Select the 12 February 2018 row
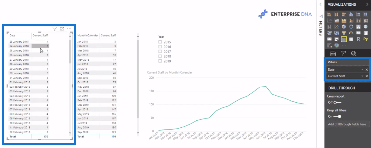This screenshot has height=148, width=371. [x=29, y=132]
